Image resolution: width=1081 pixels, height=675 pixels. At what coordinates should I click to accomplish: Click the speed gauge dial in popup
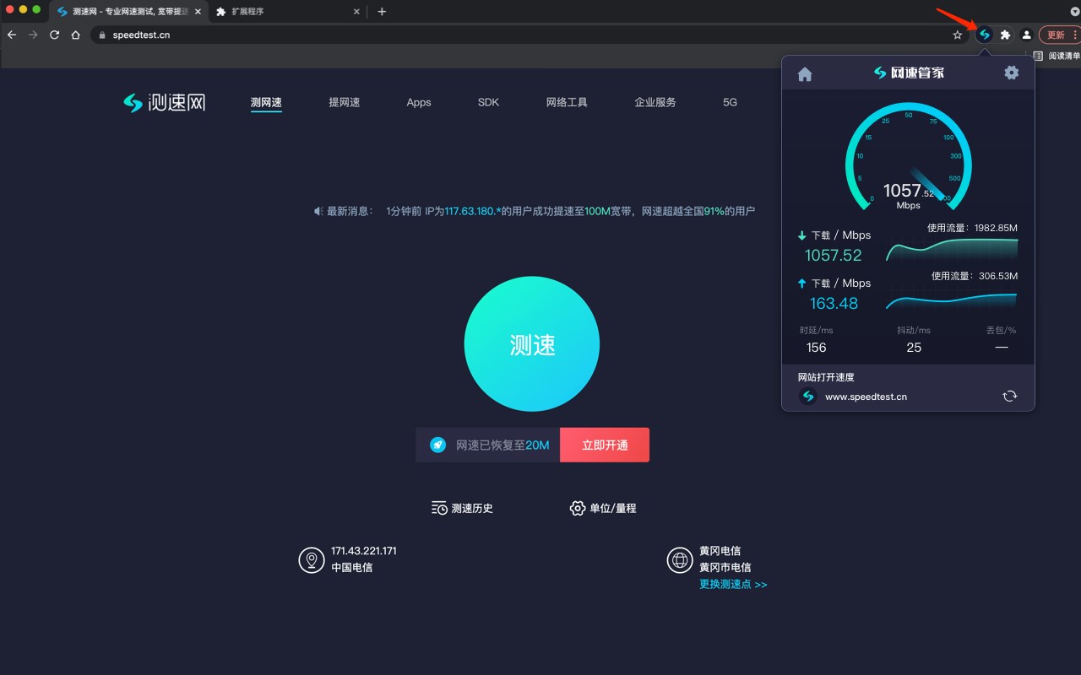909,159
